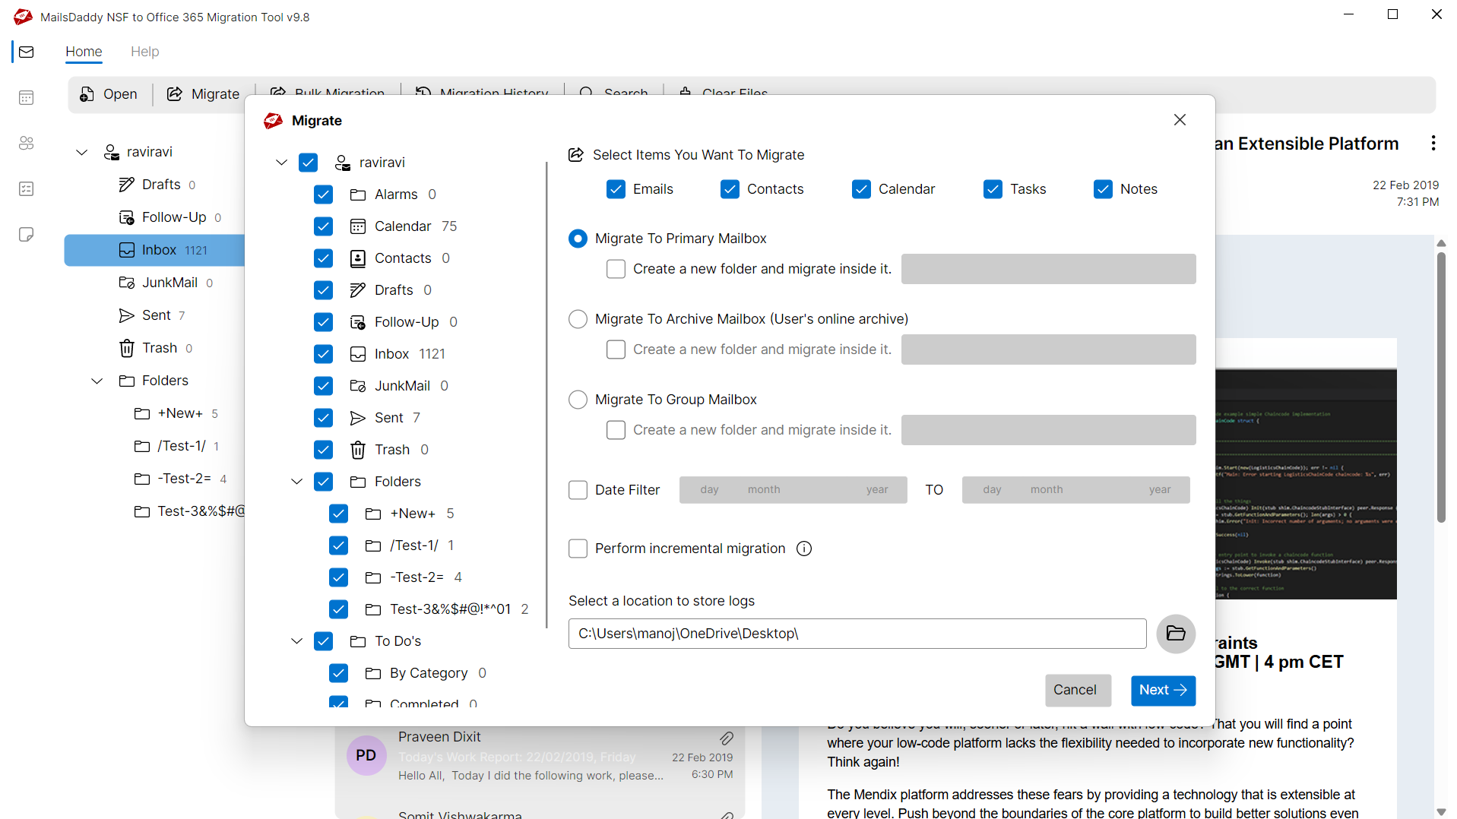Click the log location path field
The image size is (1457, 819).
click(x=857, y=634)
